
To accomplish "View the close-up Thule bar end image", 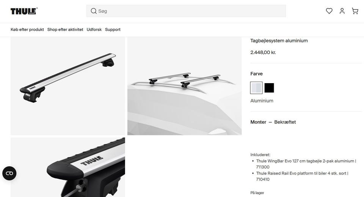I will (x=68, y=167).
